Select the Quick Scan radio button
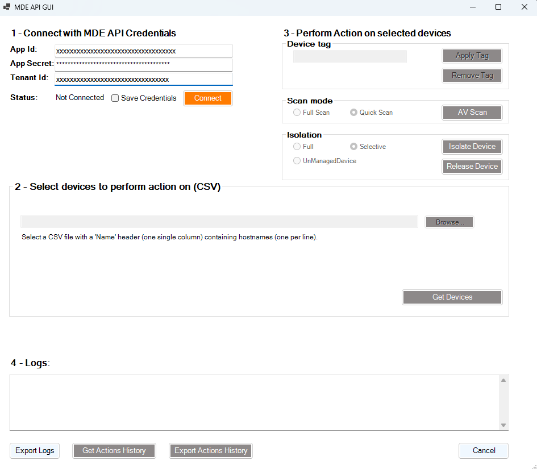 (353, 112)
